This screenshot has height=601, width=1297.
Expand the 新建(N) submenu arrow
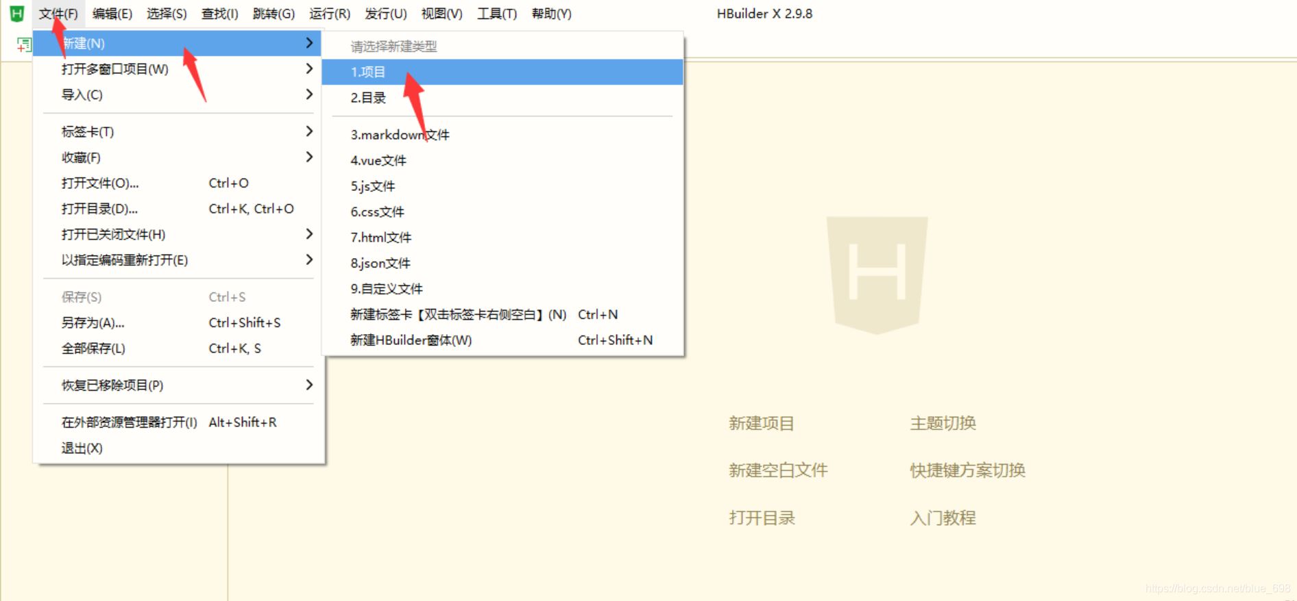coord(309,43)
